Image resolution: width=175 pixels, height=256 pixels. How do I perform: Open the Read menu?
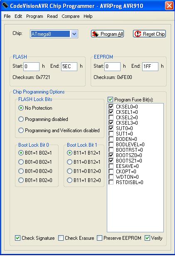coord(52,16)
